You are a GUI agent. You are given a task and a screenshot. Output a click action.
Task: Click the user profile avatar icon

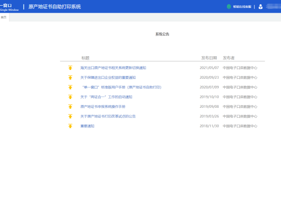click(260, 7)
